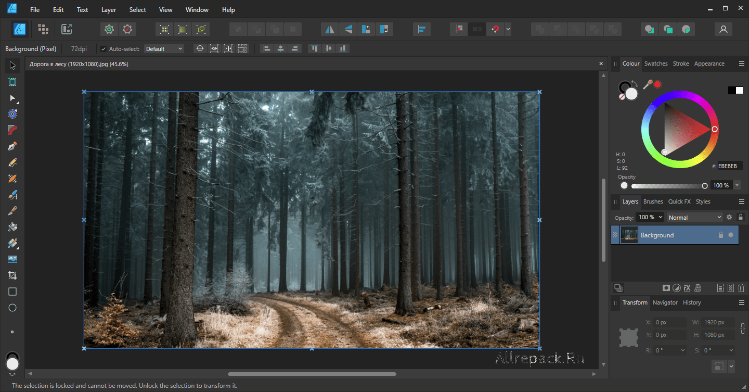Click the hex colour EBEBEB field

730,166
